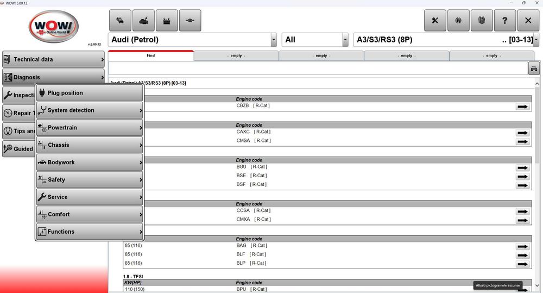Viewport: 543px width, 293px height.
Task: Click the '110 (150)' power value
Action: [135, 289]
